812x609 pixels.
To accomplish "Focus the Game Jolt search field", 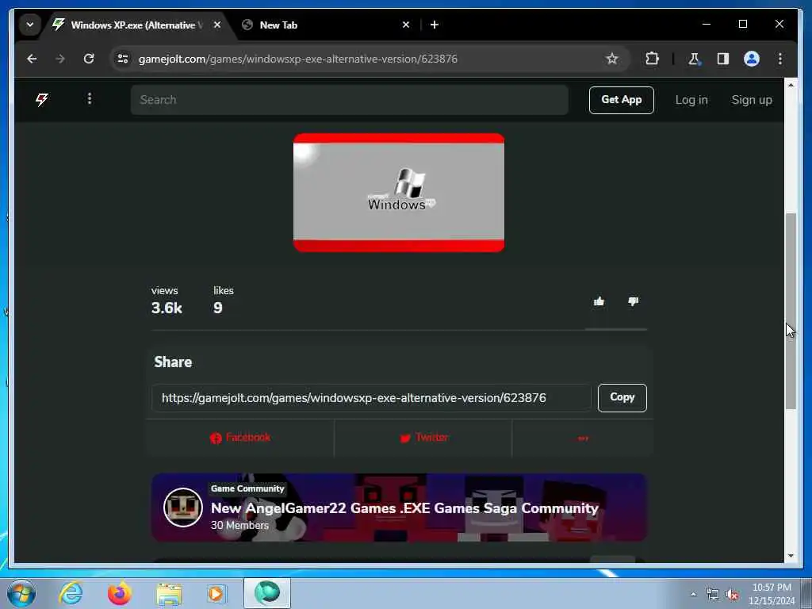I will (x=349, y=99).
